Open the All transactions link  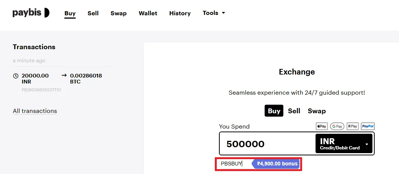35,111
